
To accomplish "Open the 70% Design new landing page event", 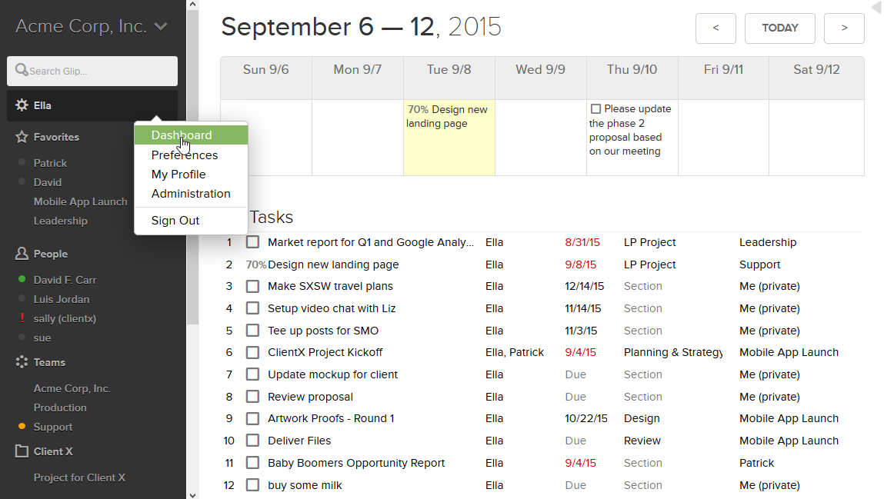I will pyautogui.click(x=448, y=117).
